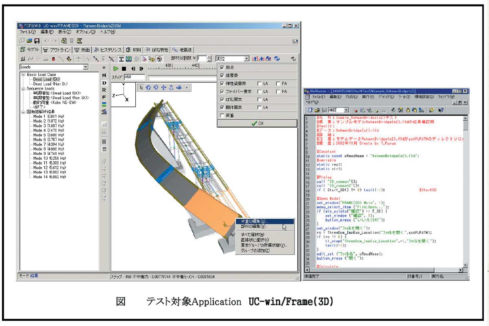This screenshot has height=326, width=489.
Task: Switch to the アウトライン tab
Action: 57,50
